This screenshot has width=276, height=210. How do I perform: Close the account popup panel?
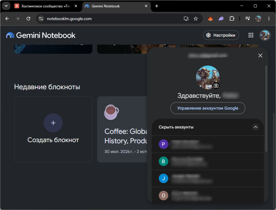tap(260, 56)
